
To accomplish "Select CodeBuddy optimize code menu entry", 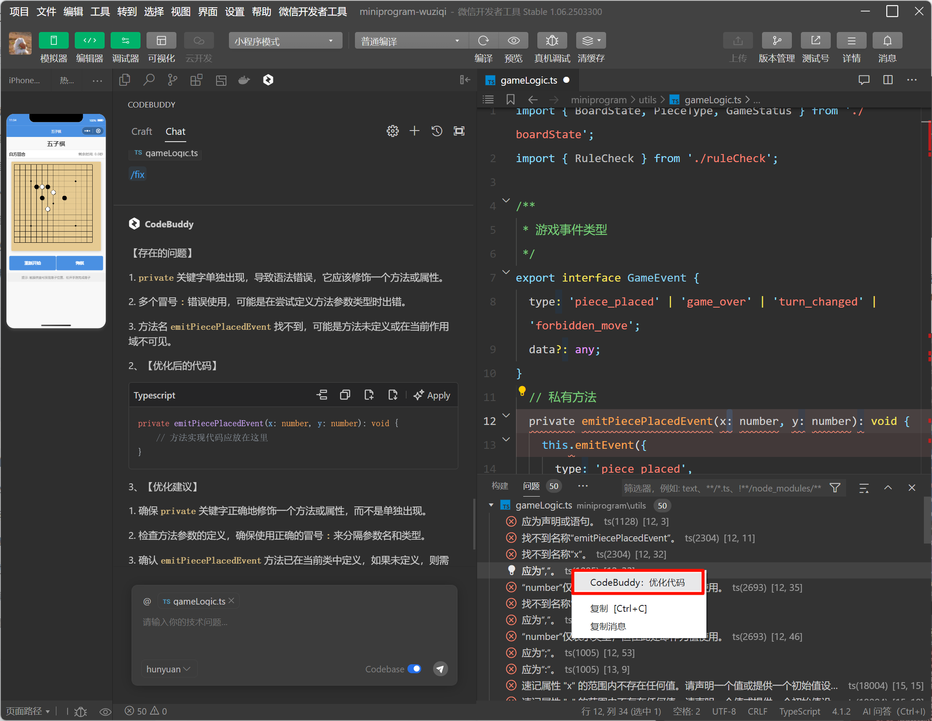I will [637, 582].
